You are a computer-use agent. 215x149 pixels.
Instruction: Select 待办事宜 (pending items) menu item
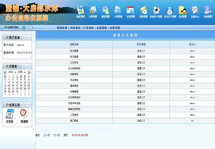[75, 28]
